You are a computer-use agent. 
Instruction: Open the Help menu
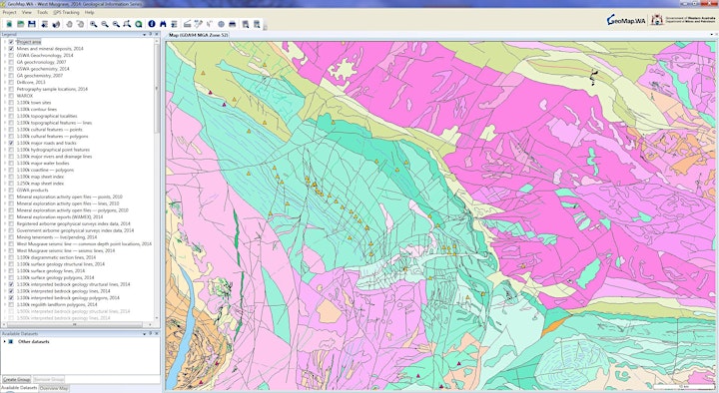(90, 12)
